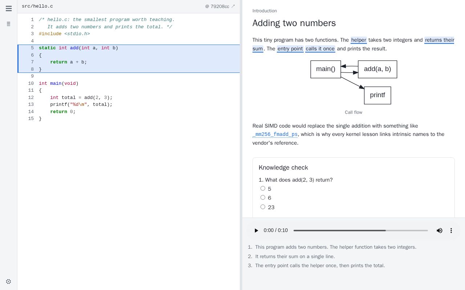Image resolution: width=465 pixels, height=290 pixels.
Task: Click the 'entry point' highlighted phrase
Action: tap(290, 49)
